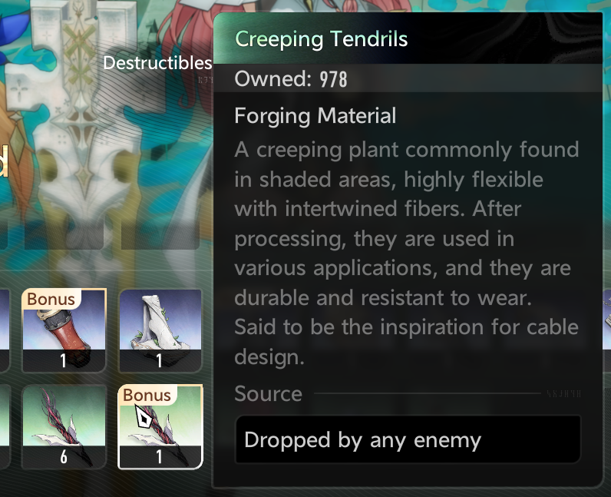Screen dimensions: 611x497
Task: Click the Forging Material type label
Action: click(x=315, y=116)
